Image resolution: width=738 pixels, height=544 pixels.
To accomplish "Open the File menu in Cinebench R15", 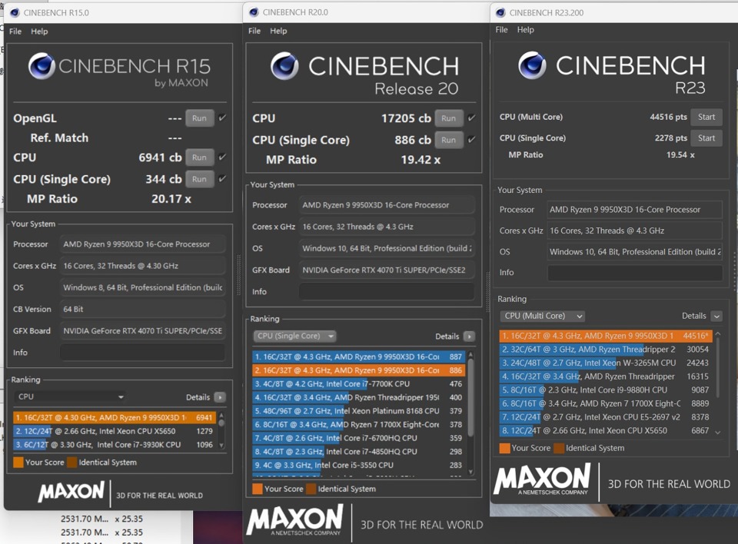I will [15, 32].
